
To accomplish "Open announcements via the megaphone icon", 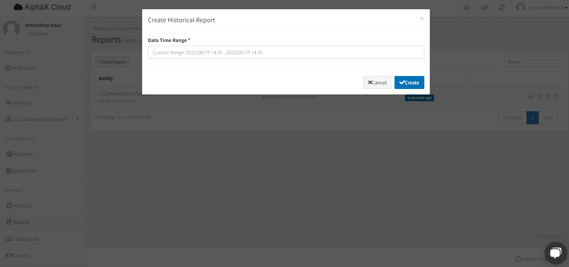I will tap(484, 8).
